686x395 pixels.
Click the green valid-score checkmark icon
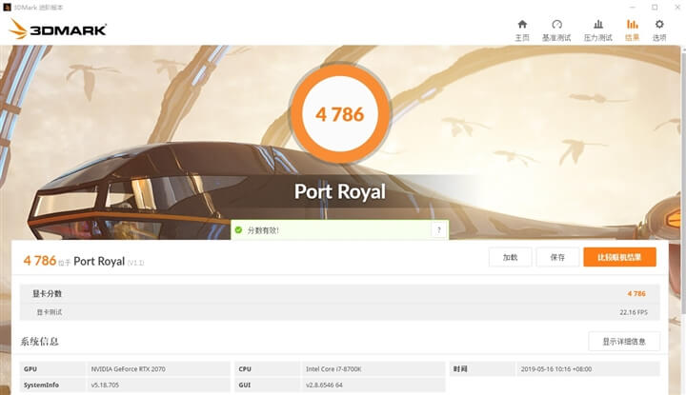pos(238,229)
